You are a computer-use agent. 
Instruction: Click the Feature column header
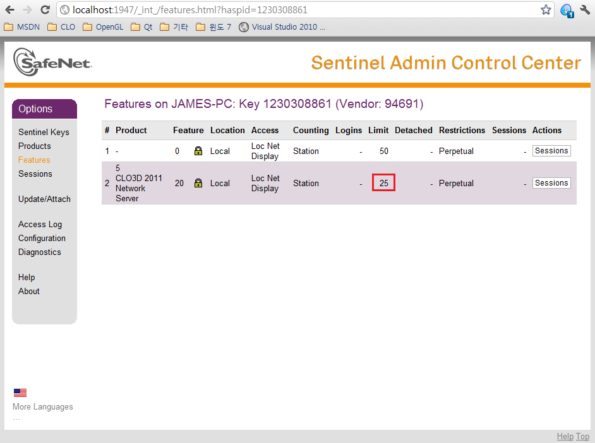coord(188,131)
